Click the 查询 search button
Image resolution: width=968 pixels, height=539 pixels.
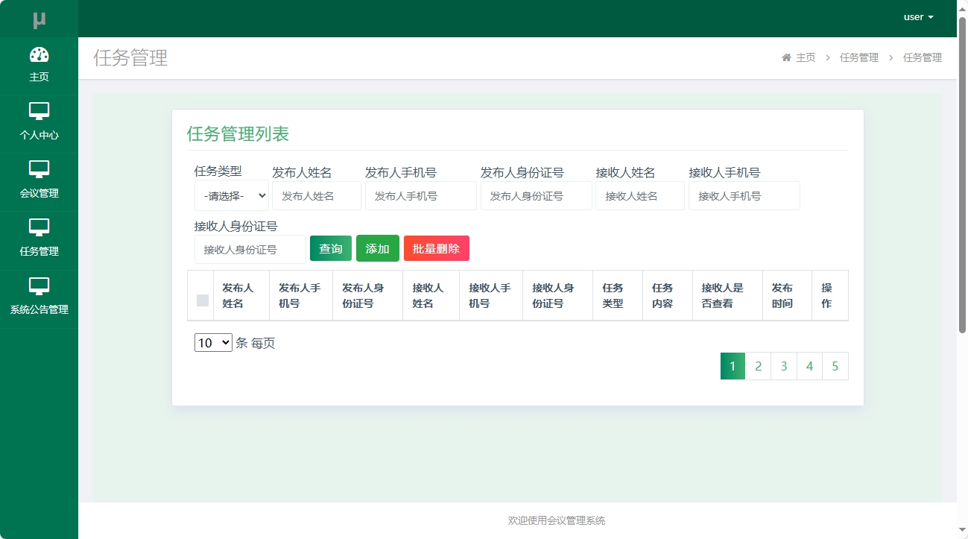pyautogui.click(x=330, y=248)
